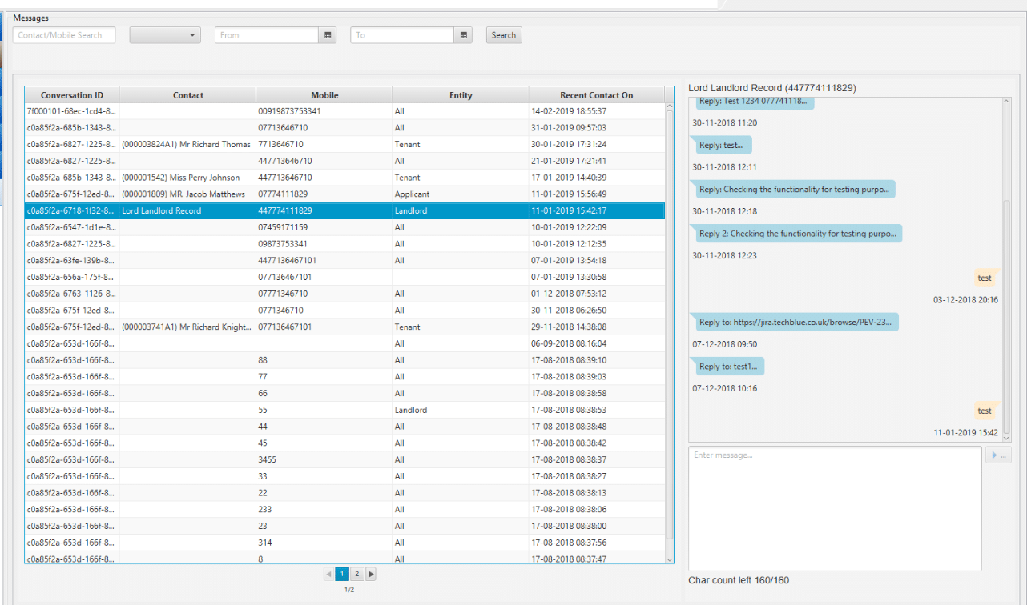The width and height of the screenshot is (1027, 605).
Task: Sort by Contact column header
Action: [x=188, y=95]
